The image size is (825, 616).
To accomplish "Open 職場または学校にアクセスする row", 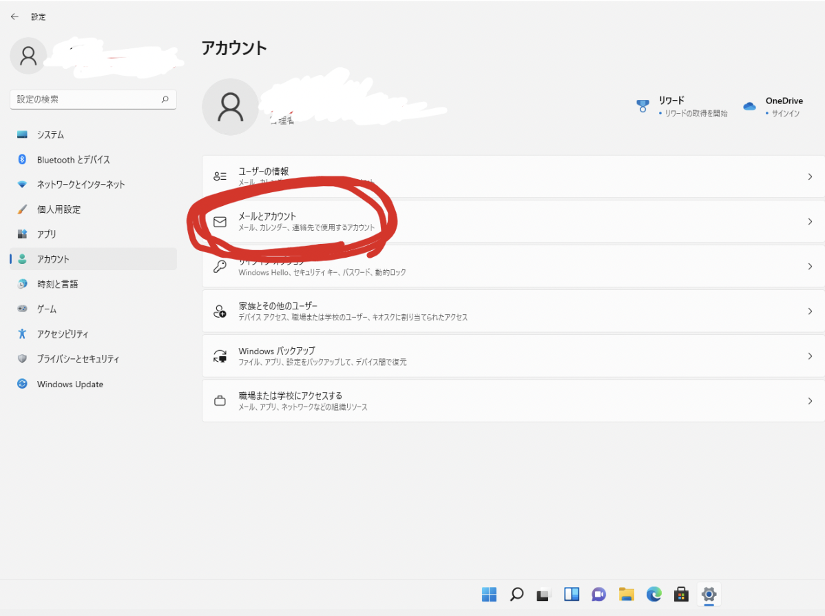I will (x=513, y=400).
